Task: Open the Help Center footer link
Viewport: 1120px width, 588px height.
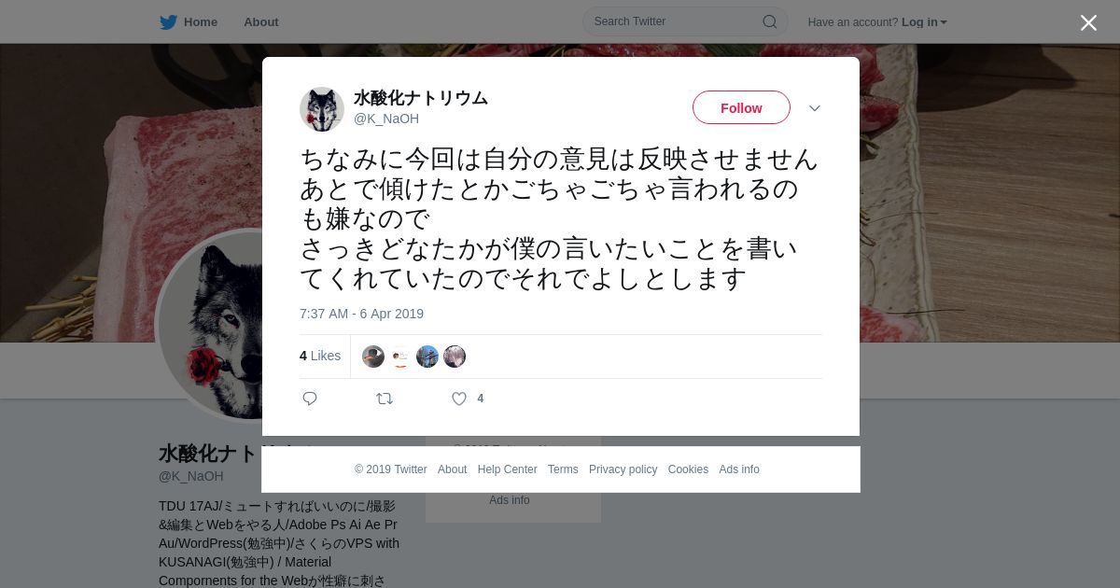Action: (x=507, y=469)
